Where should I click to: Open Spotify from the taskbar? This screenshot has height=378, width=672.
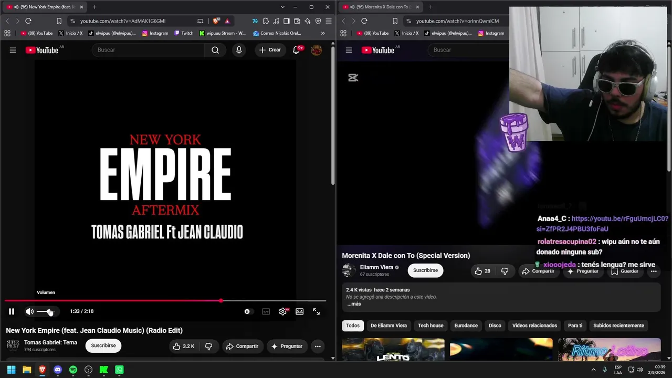(73, 370)
